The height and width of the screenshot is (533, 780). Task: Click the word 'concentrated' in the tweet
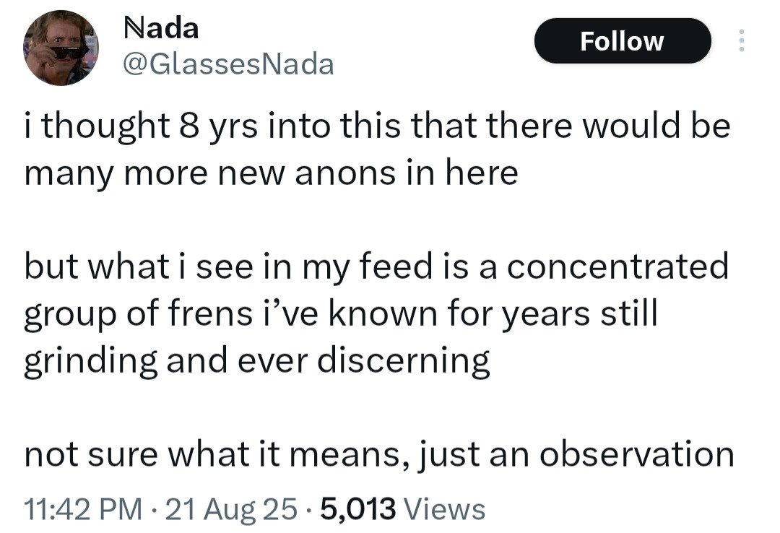tap(617, 266)
